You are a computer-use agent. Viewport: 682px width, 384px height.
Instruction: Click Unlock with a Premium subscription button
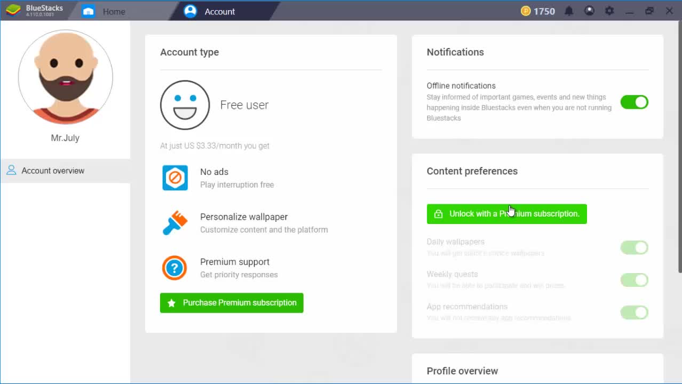tap(506, 214)
